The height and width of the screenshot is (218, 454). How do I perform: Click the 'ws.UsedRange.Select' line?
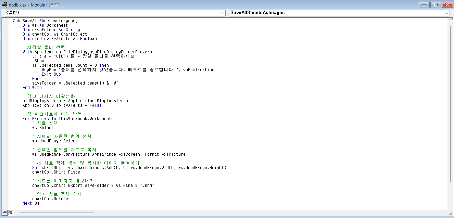point(55,141)
